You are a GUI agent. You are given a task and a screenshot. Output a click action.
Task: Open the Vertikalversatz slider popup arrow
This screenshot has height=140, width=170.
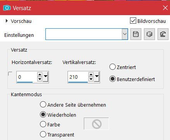[97, 77]
